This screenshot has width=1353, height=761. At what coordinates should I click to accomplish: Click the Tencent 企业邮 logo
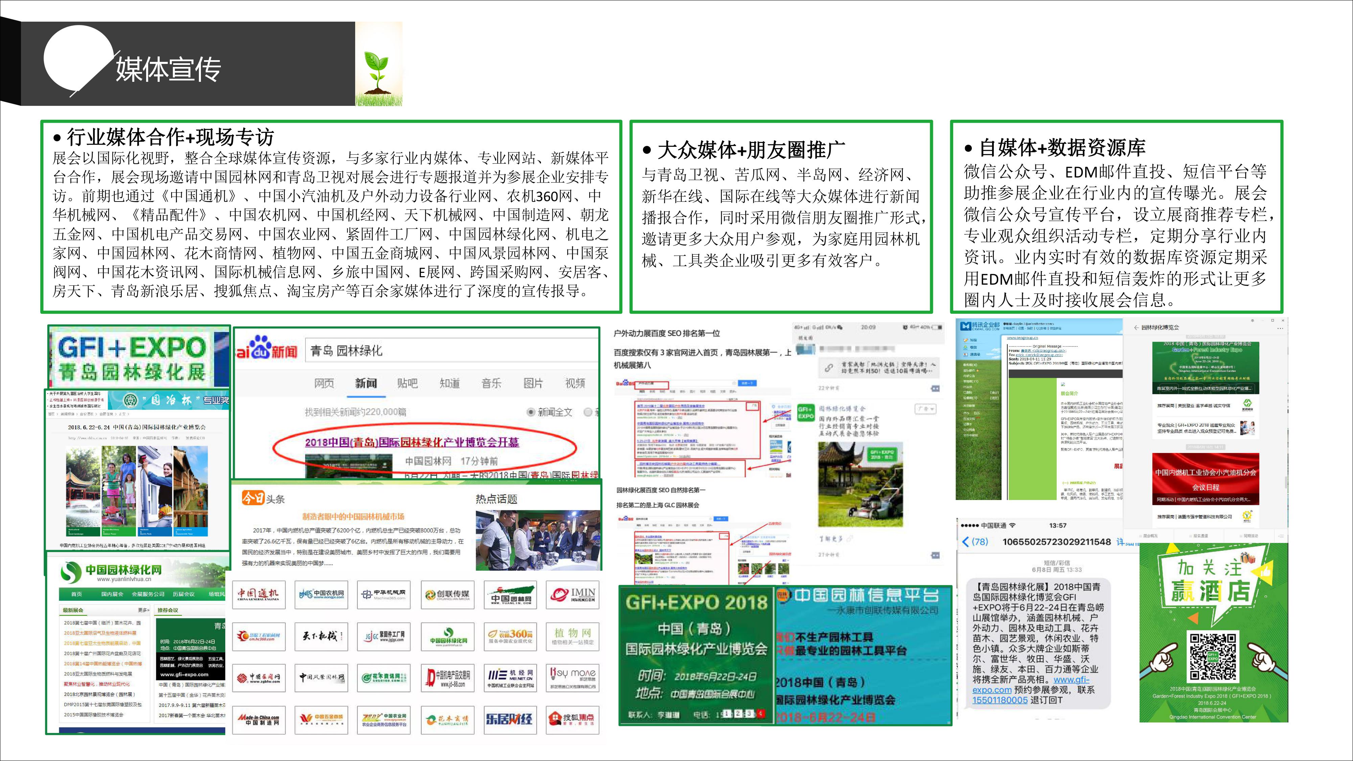[980, 327]
